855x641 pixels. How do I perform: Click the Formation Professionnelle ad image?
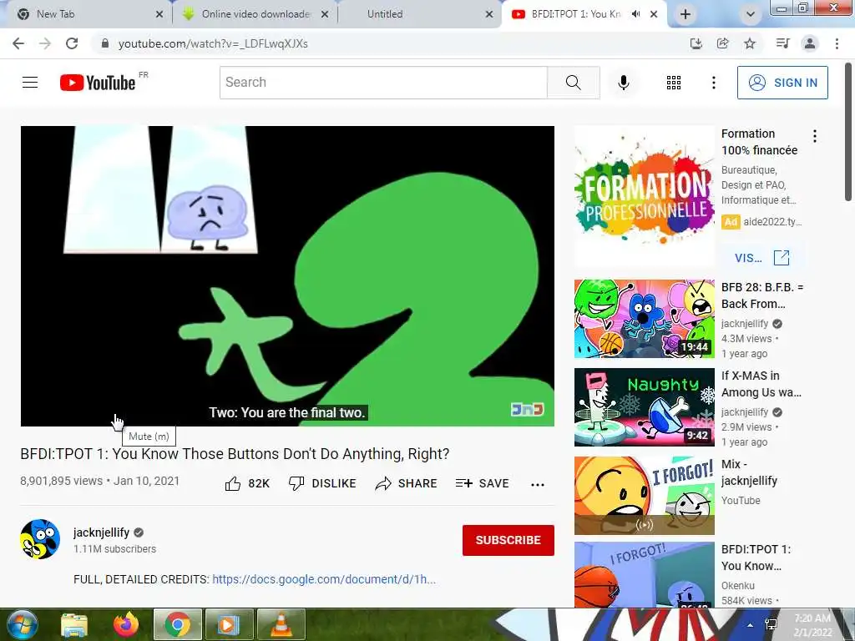coord(644,195)
